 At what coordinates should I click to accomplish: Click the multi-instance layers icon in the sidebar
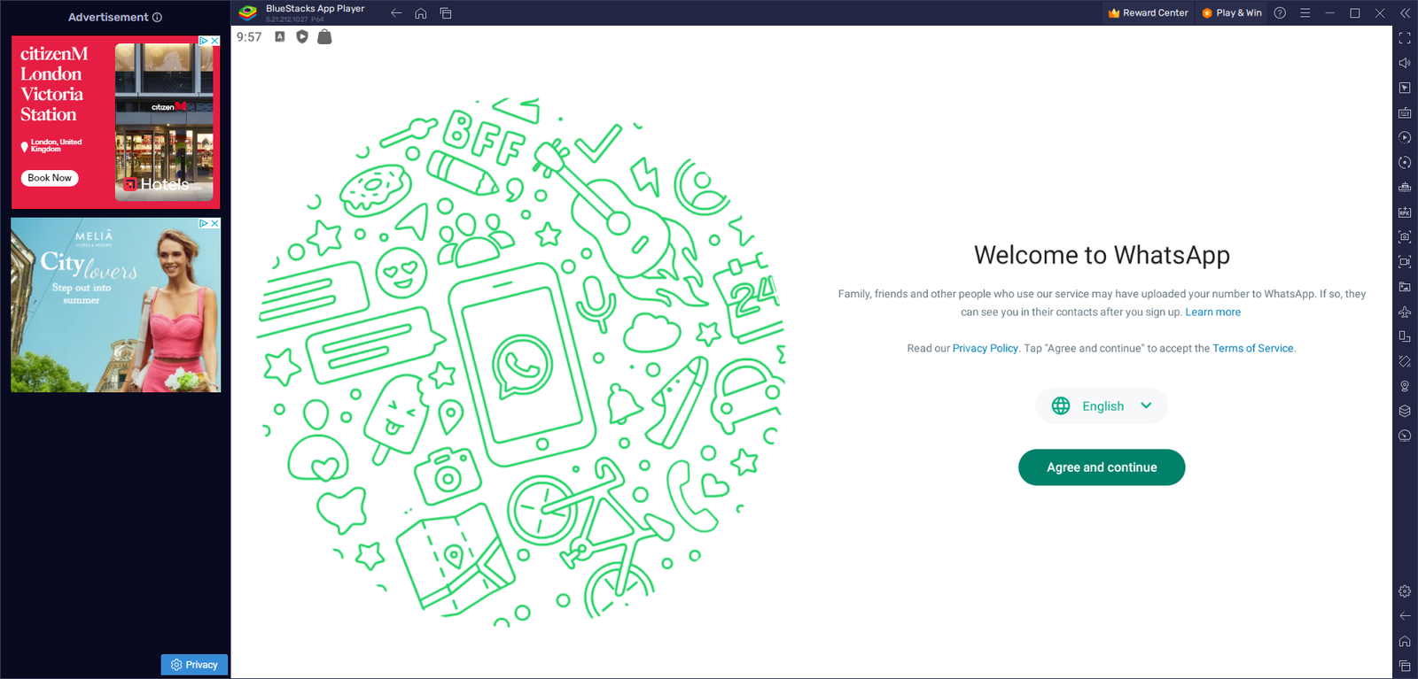pos(1405,411)
